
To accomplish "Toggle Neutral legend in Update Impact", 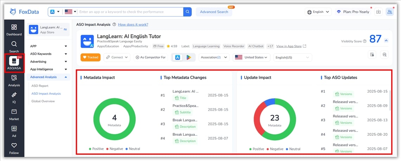I will (293, 149).
